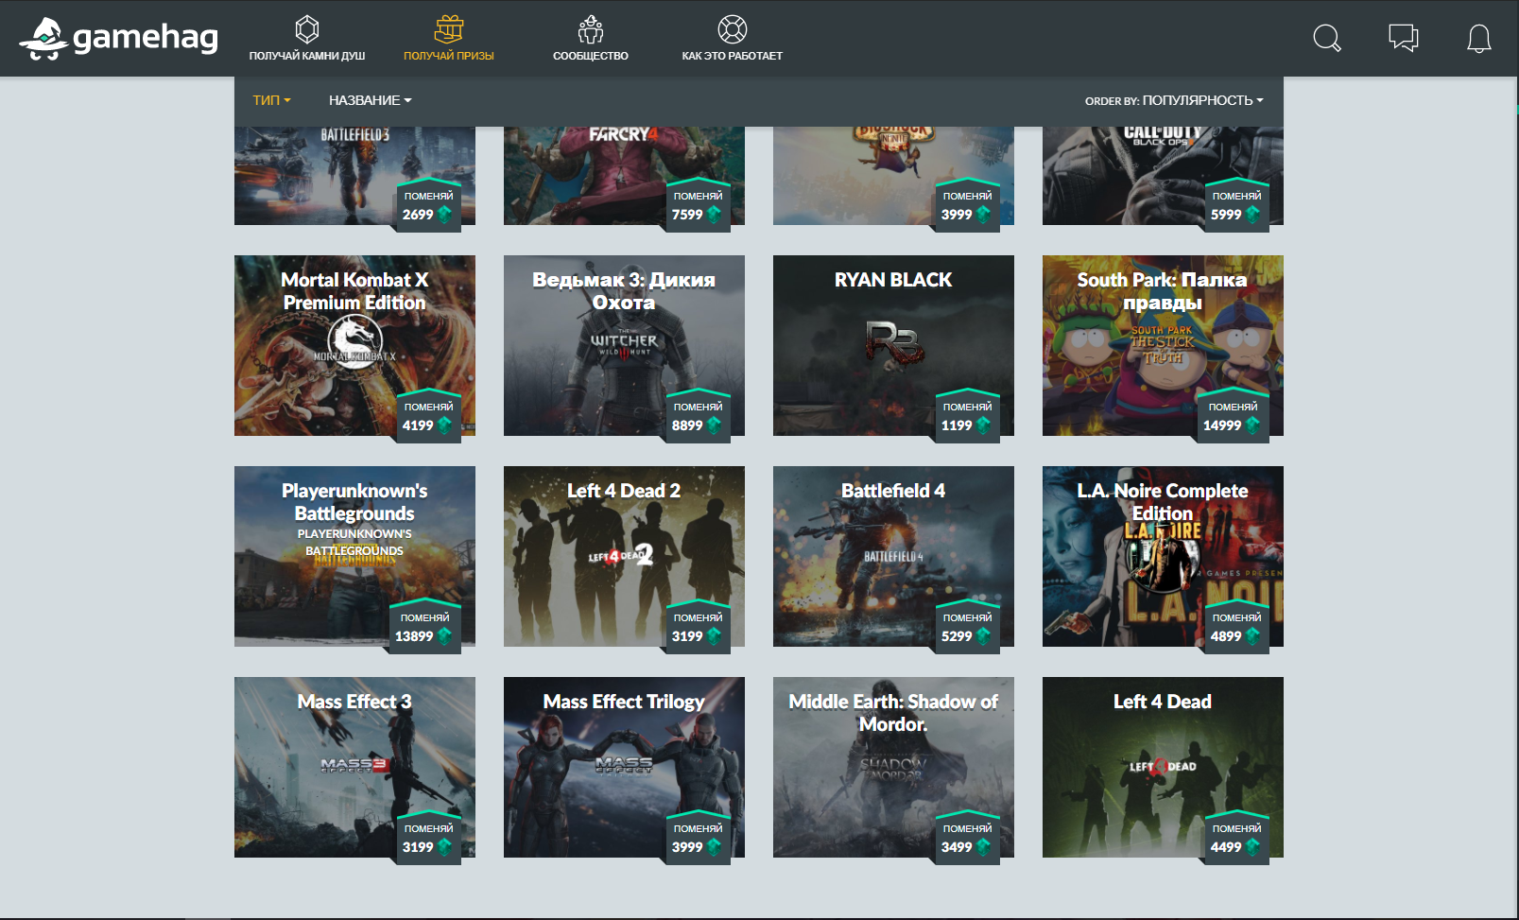
Task: Show notifications via the bell icon
Action: 1479,39
